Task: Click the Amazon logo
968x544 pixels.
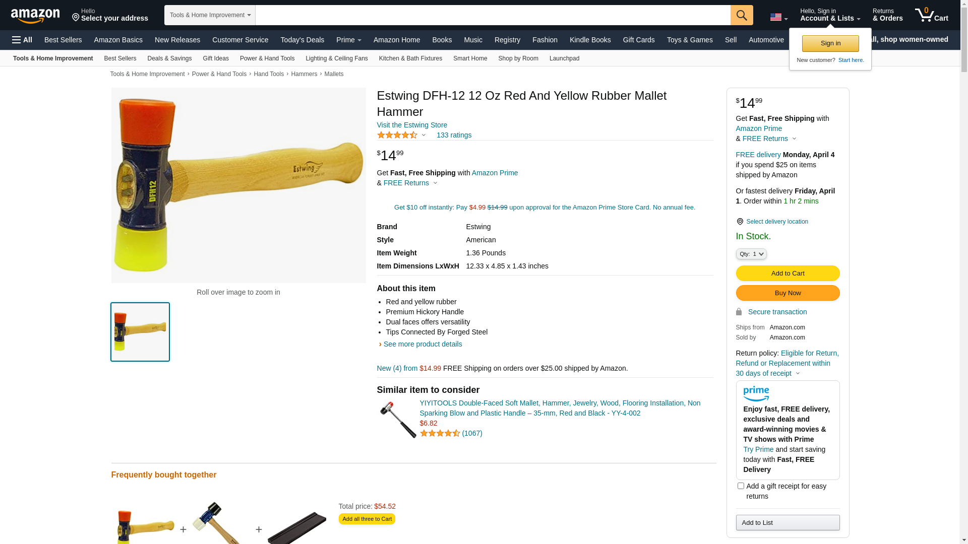Action: point(35,16)
